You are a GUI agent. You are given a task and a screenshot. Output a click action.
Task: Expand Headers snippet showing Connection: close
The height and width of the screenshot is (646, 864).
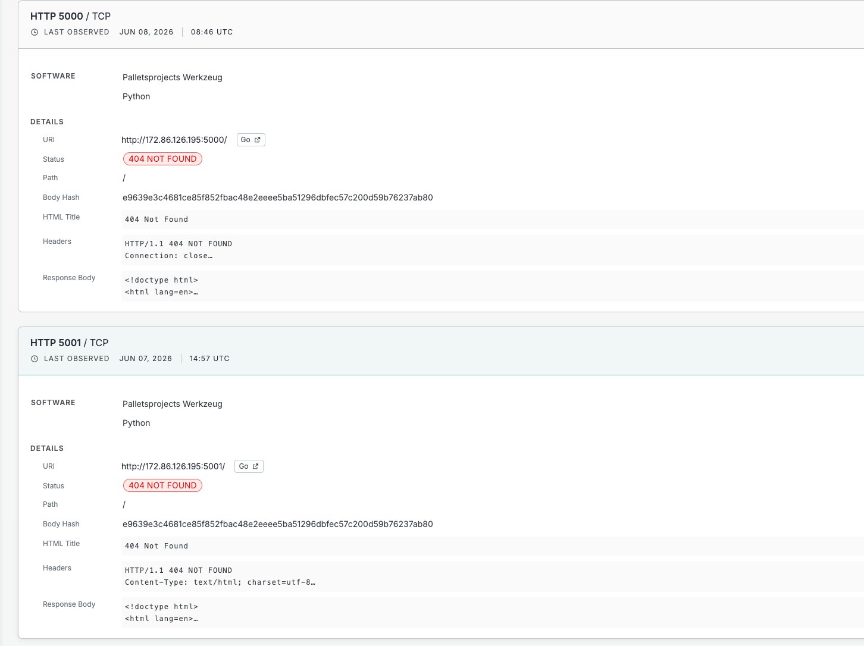click(x=492, y=250)
